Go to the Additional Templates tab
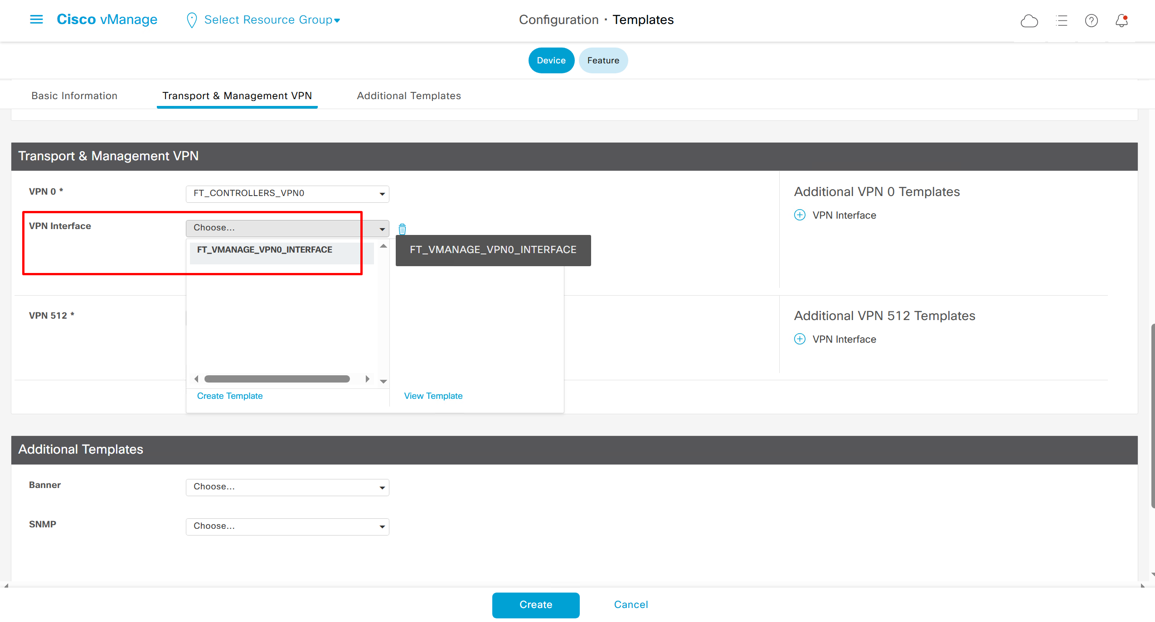 408,96
